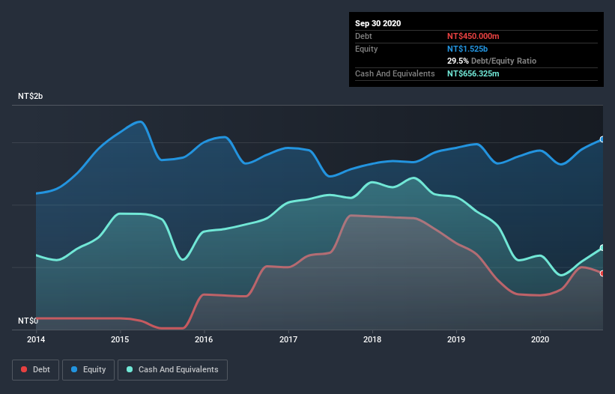Click the Sep 30 2020 tooltip date

[378, 23]
